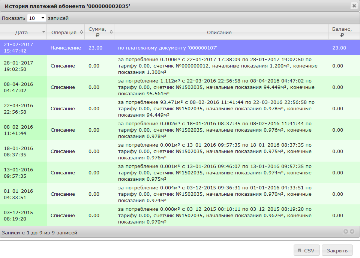Open the records-per-page dropdown showing 10
The width and height of the screenshot is (360, 258).
coord(36,18)
